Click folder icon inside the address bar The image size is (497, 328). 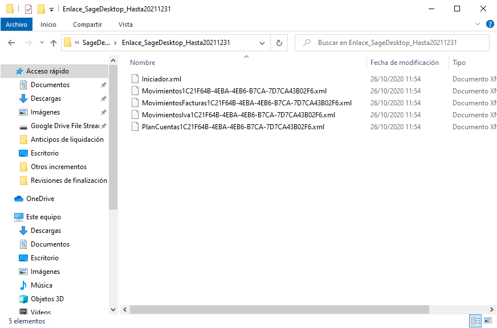coord(67,43)
